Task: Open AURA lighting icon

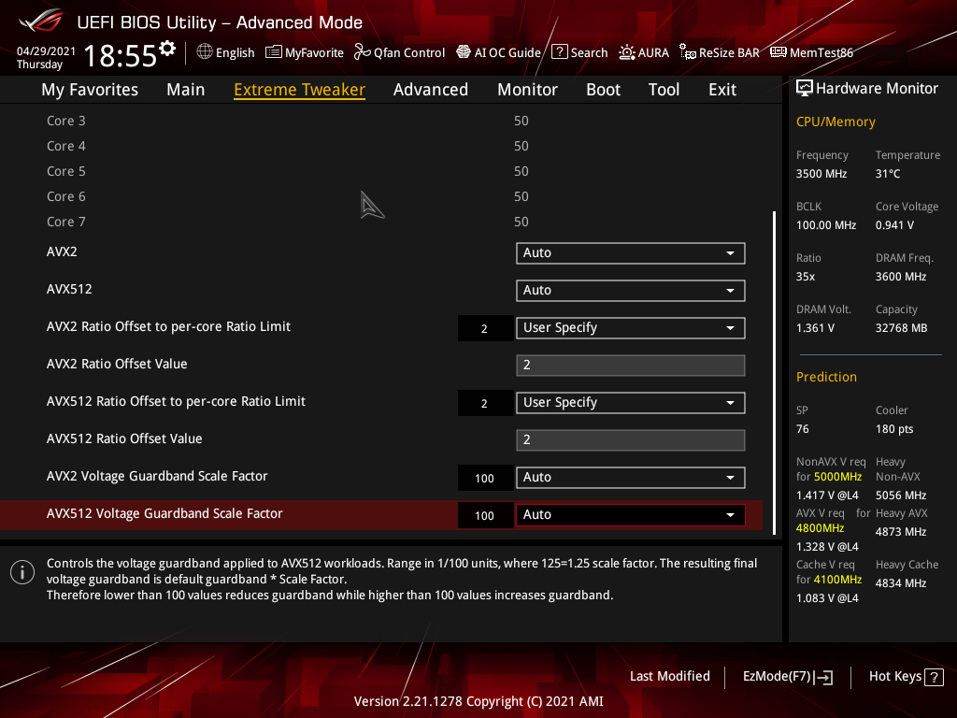Action: click(627, 52)
